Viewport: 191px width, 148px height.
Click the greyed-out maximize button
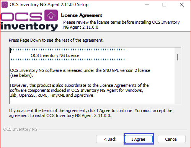[x=164, y=5]
